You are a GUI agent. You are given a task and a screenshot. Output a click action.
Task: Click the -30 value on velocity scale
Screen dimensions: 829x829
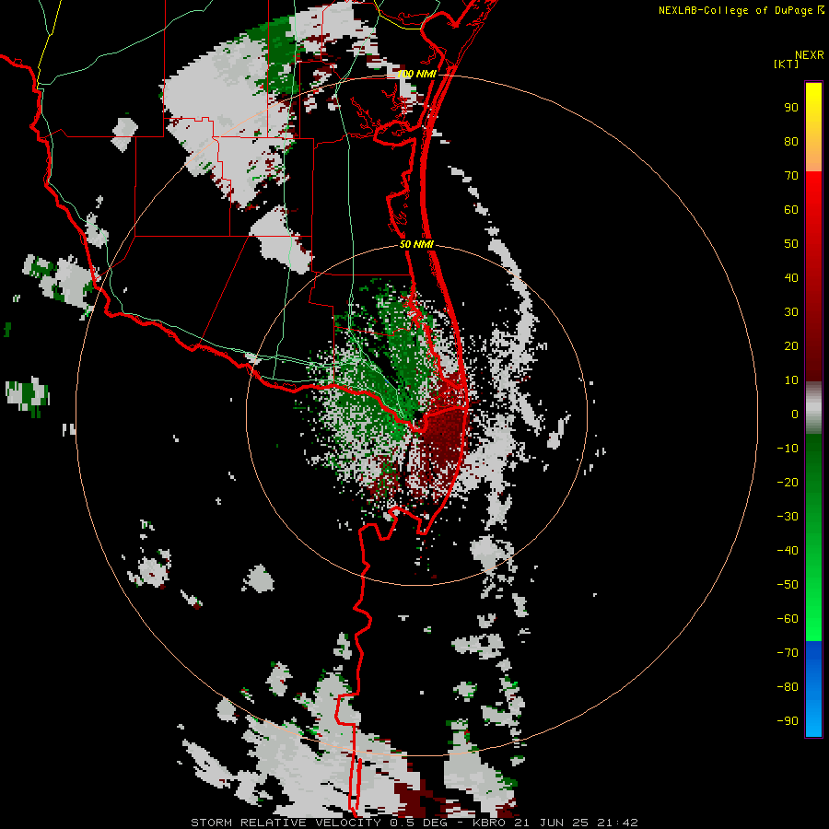(x=788, y=517)
